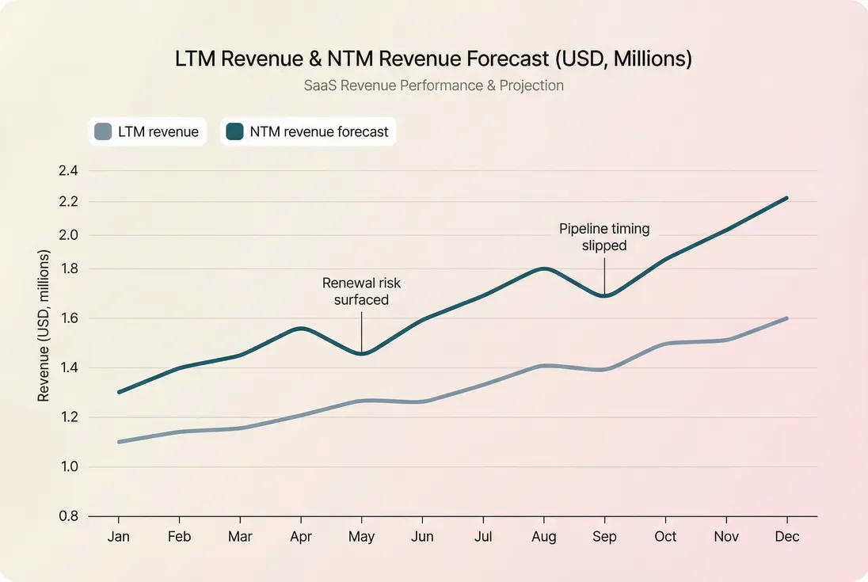Select the August peak on the forecast line
868x582 pixels.
[544, 268]
